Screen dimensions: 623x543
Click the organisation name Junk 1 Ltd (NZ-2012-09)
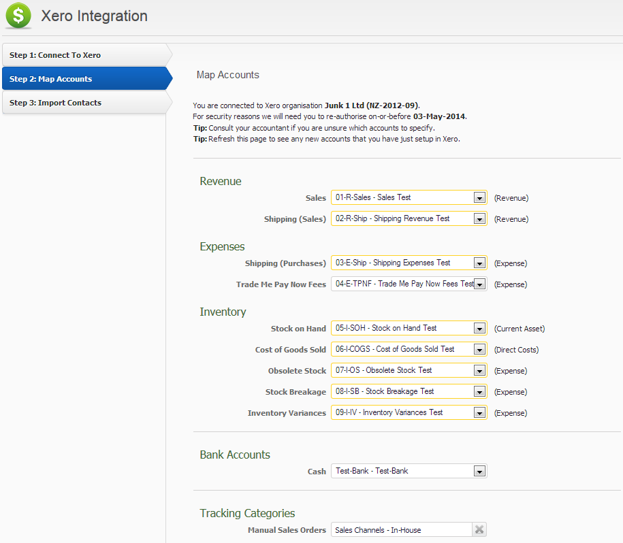point(372,105)
